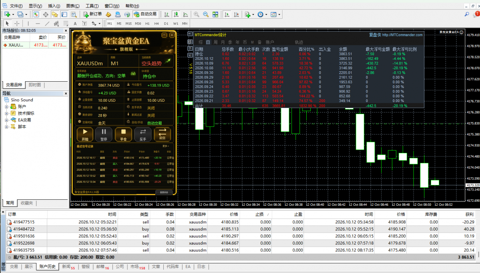480x273 pixels.
Task: Select the text label drawing tool
Action: 75,24
